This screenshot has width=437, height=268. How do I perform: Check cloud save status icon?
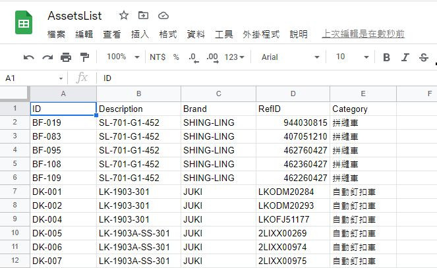[x=163, y=16]
